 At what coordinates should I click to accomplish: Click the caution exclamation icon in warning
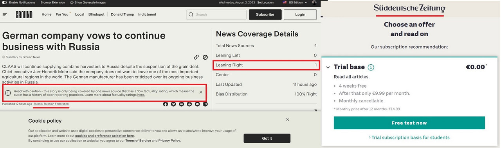(x=8, y=93)
